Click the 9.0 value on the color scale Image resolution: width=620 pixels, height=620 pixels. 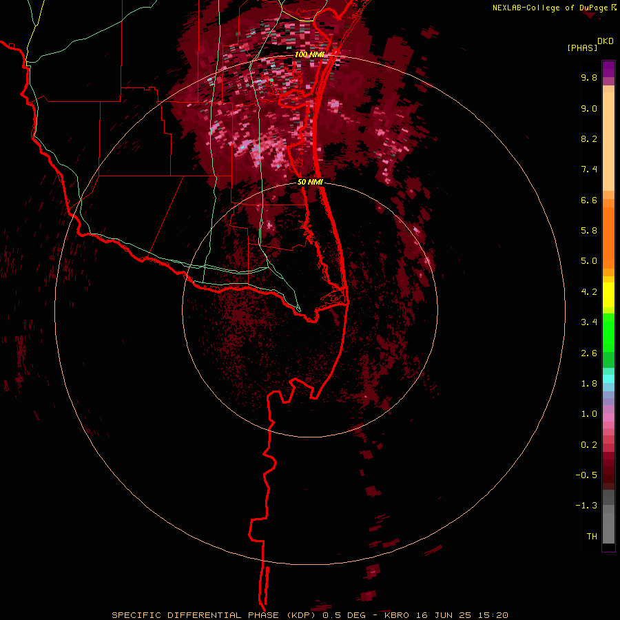tap(589, 108)
